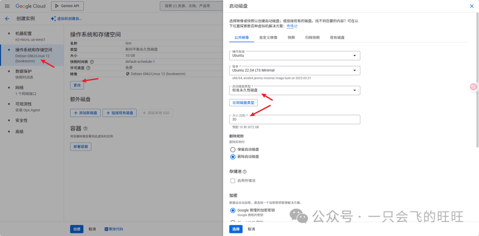Screen dimensions: 479x236
Task: Open 网络 section in sidebar
Action: click(32, 90)
